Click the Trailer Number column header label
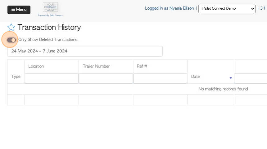 (96, 66)
